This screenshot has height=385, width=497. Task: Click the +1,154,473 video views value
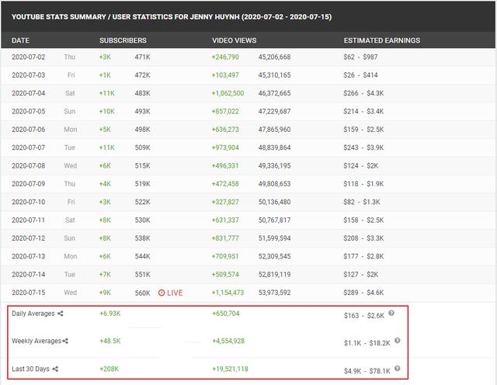click(228, 293)
